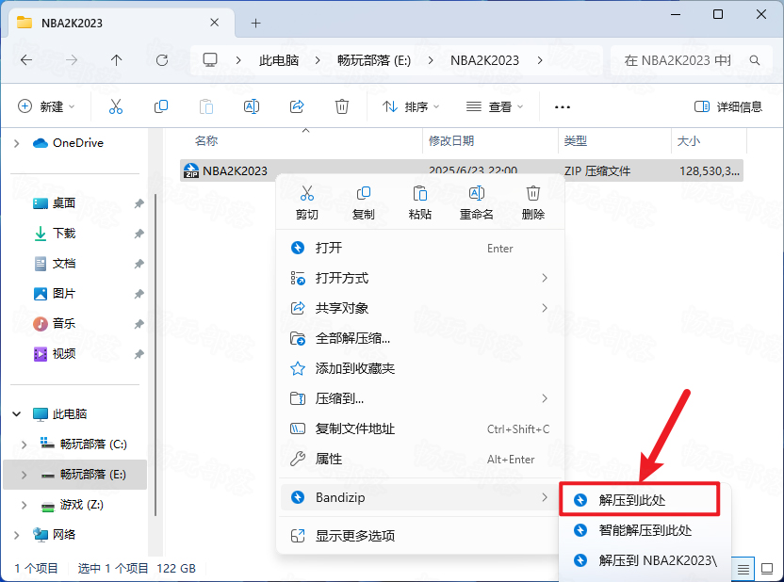Go back with the left arrow

tap(26, 60)
